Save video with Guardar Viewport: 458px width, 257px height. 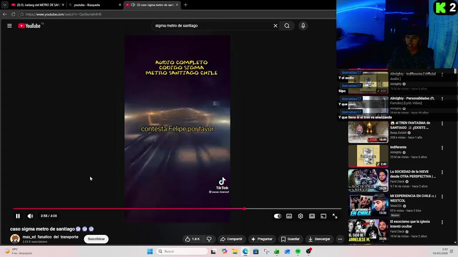coord(290,239)
